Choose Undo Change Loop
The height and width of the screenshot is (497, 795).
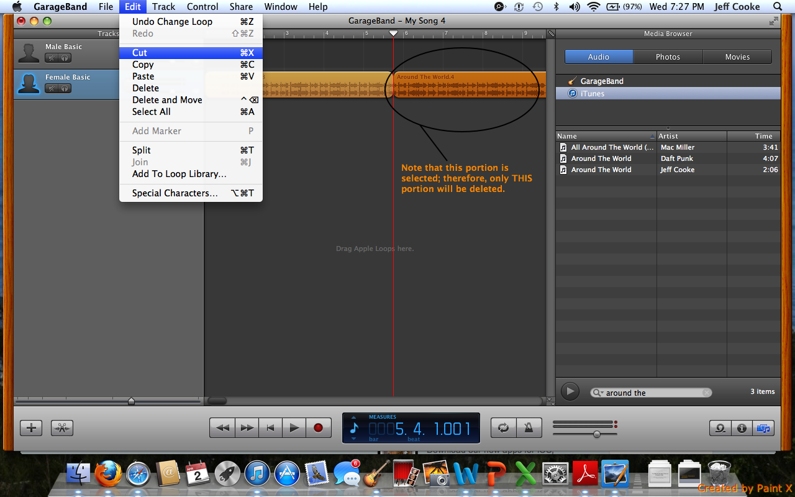[x=191, y=22]
